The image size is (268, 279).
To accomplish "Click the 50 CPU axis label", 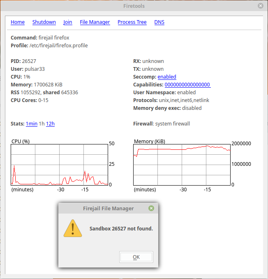I will click(x=112, y=144).
